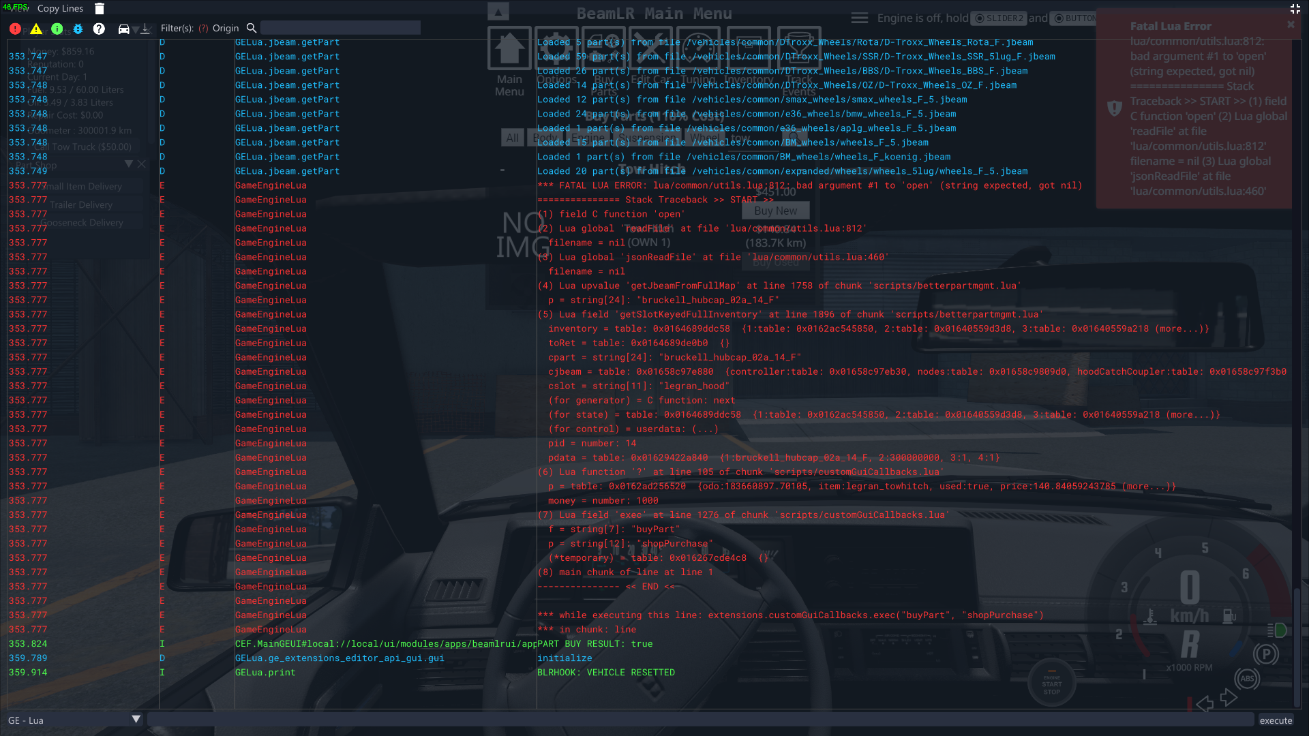Open the Copy Lines menu

[x=60, y=9]
